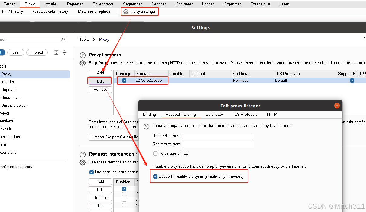Click the TLS Protocols column header
This screenshot has height=212, width=366.
305,74
